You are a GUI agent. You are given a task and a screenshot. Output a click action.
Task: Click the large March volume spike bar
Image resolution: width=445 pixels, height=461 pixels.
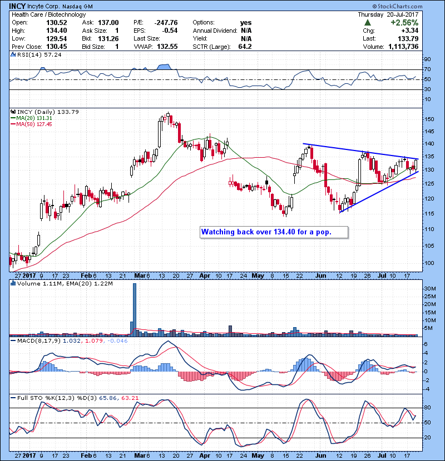[x=135, y=309]
